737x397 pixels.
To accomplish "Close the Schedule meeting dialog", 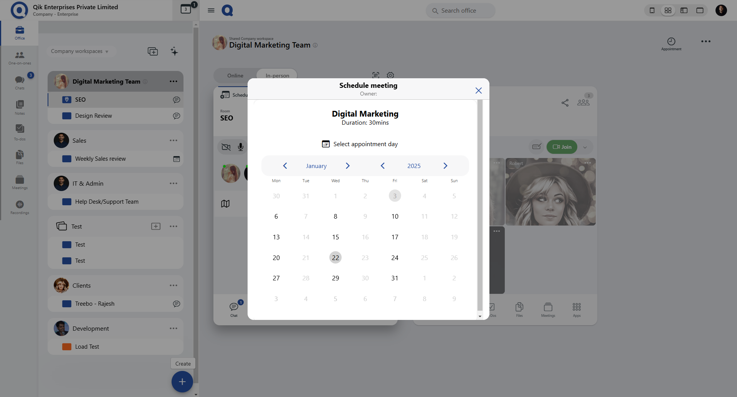I will 478,91.
